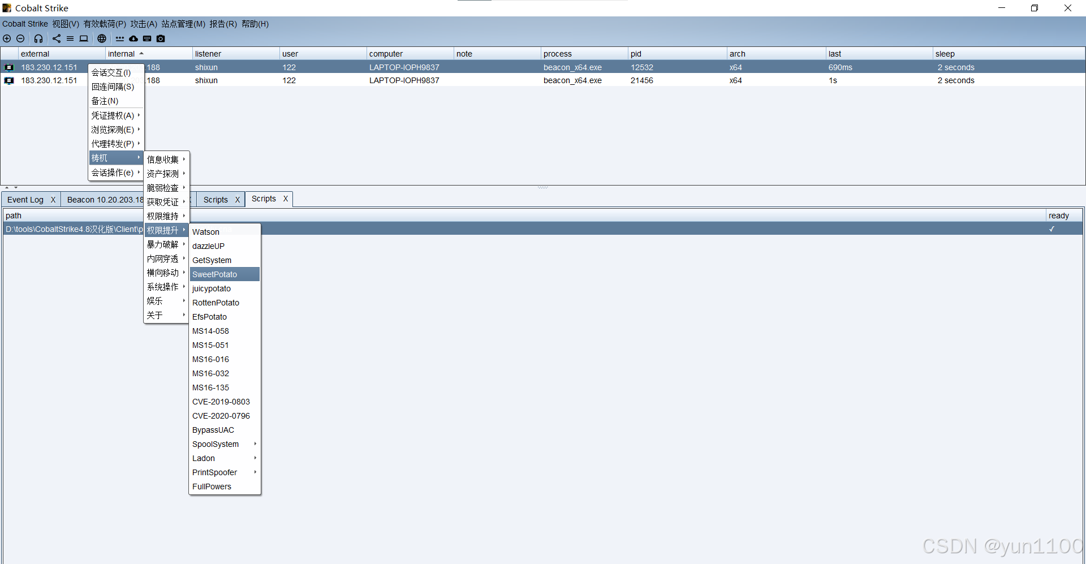Expand the 浏览探测(E) submenu

coord(116,130)
